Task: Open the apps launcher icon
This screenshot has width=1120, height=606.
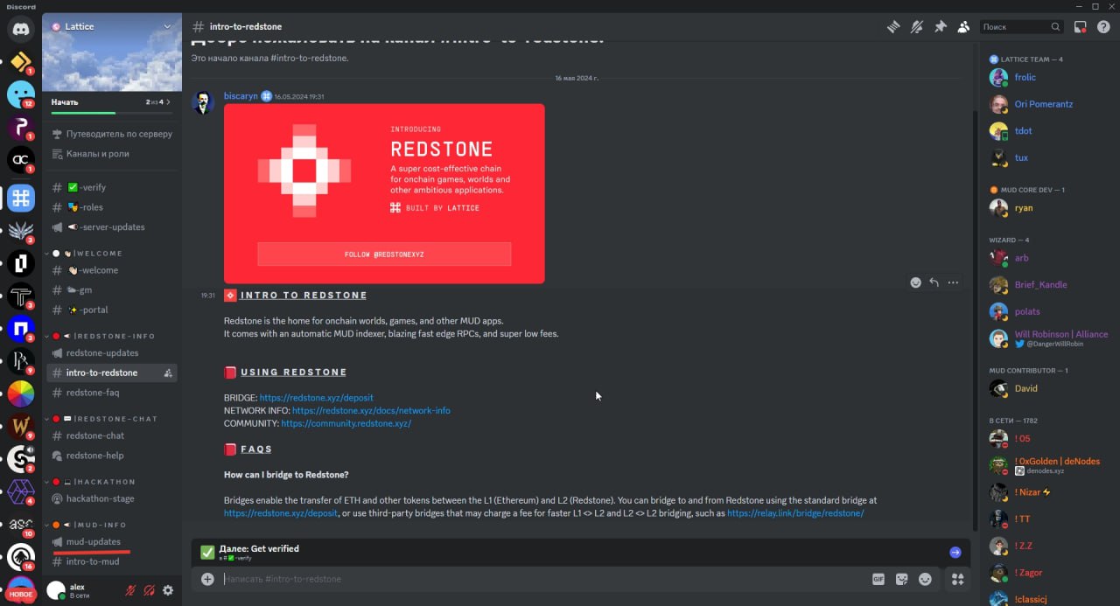Action: [957, 579]
